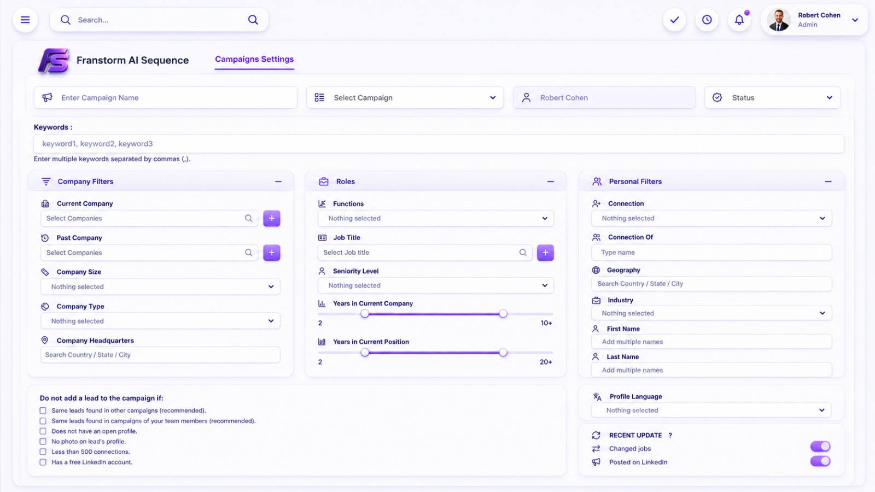The image size is (875, 492).
Task: Click the Personal Filters people icon
Action: click(597, 181)
